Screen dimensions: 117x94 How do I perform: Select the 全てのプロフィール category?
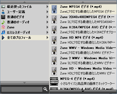click(25, 38)
